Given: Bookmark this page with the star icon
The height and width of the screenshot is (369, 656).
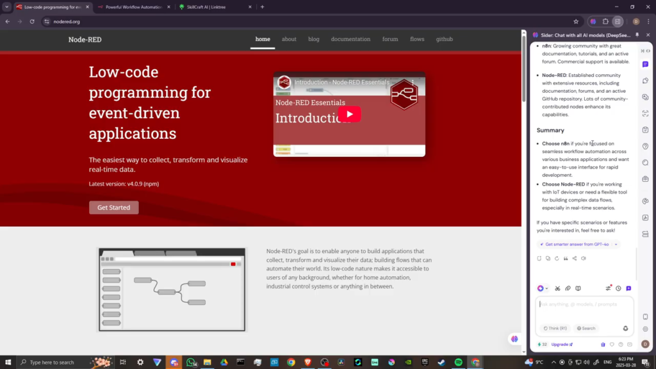Looking at the screenshot, I should [576, 21].
